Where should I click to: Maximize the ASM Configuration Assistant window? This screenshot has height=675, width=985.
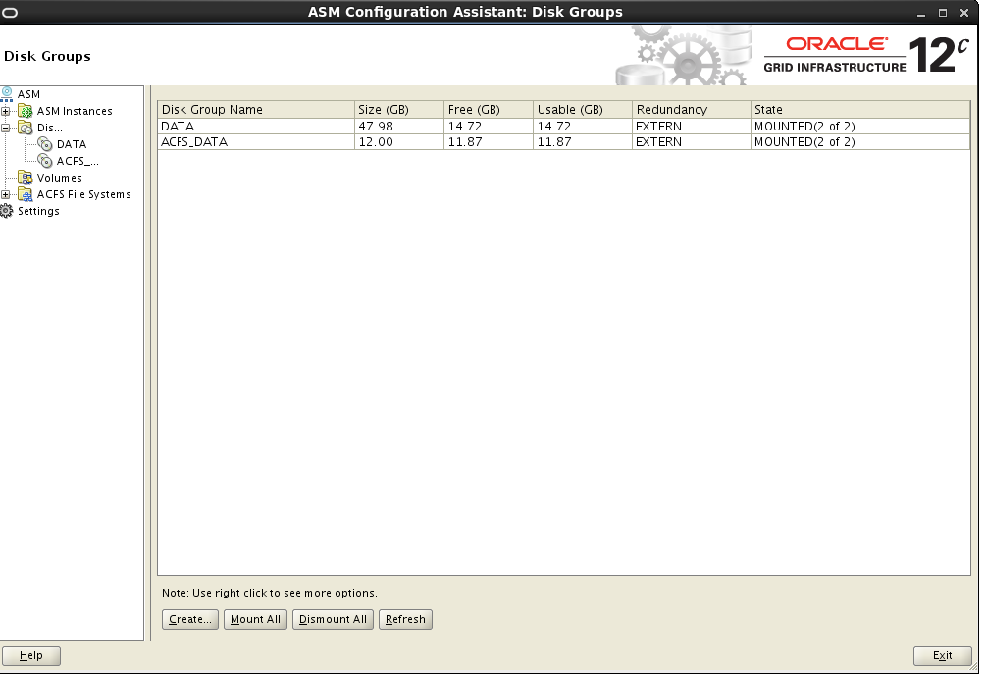point(943,13)
